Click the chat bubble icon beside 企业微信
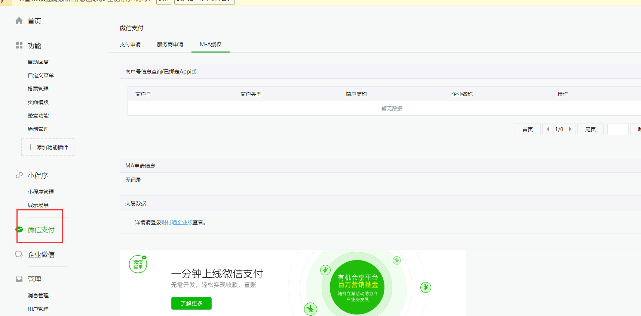Image resolution: width=641 pixels, height=316 pixels. click(x=19, y=254)
